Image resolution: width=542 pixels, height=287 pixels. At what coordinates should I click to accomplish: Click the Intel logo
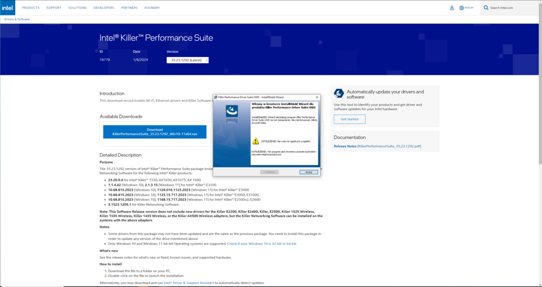click(x=7, y=8)
